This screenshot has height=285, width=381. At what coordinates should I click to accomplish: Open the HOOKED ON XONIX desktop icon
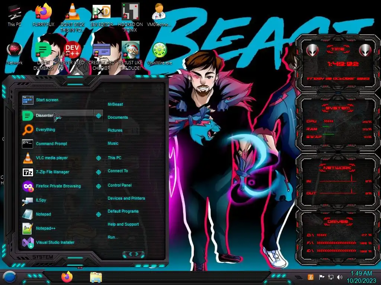(130, 17)
